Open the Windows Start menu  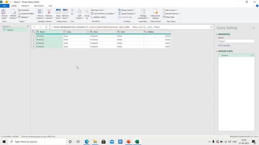point(4,141)
